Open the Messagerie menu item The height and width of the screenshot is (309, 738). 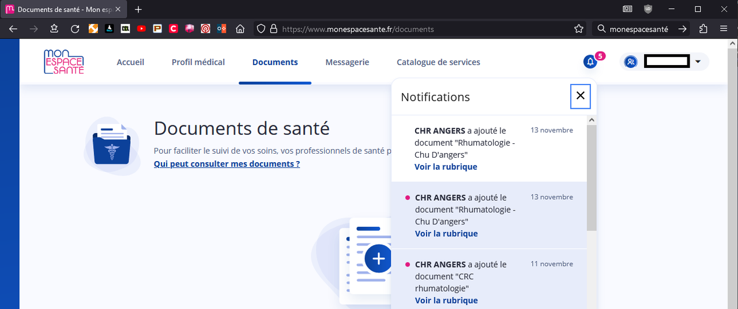click(347, 62)
